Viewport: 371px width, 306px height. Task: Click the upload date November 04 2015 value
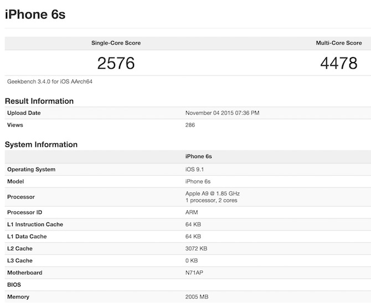tap(222, 113)
